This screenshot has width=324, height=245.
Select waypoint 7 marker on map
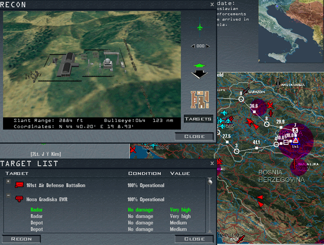[x=296, y=130]
